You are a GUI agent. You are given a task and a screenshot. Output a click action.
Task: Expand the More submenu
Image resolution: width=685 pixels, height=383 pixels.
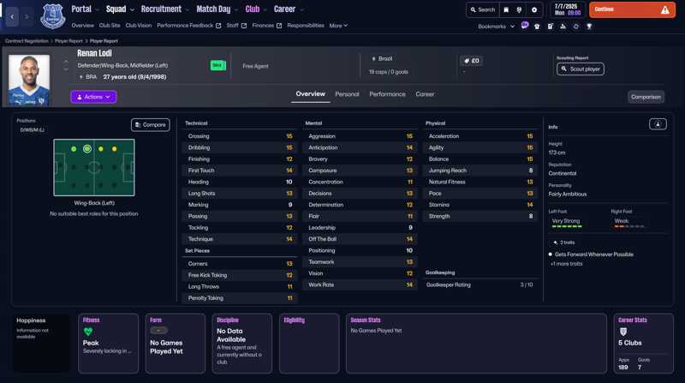pos(338,26)
